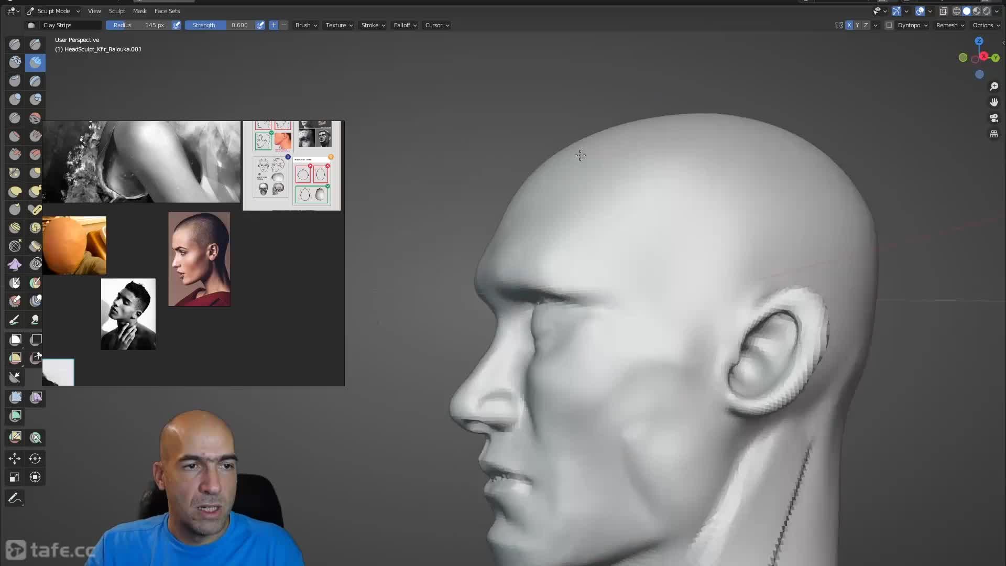Viewport: 1006px width, 566px height.
Task: Expand the Dyntopo settings dropdown
Action: 913,25
